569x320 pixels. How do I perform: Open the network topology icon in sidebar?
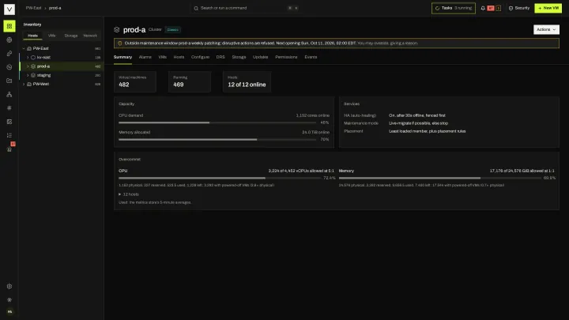pyautogui.click(x=9, y=94)
